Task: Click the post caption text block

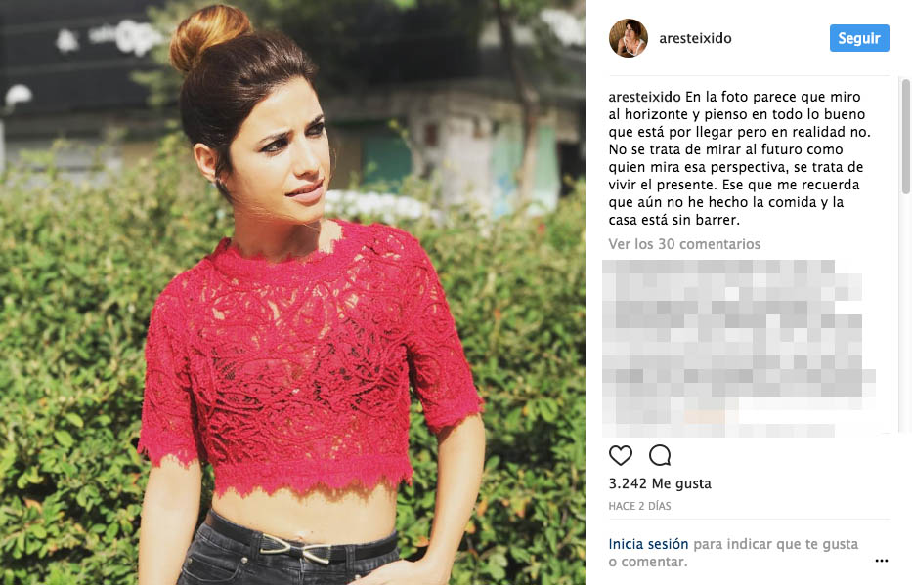Action: [739, 158]
